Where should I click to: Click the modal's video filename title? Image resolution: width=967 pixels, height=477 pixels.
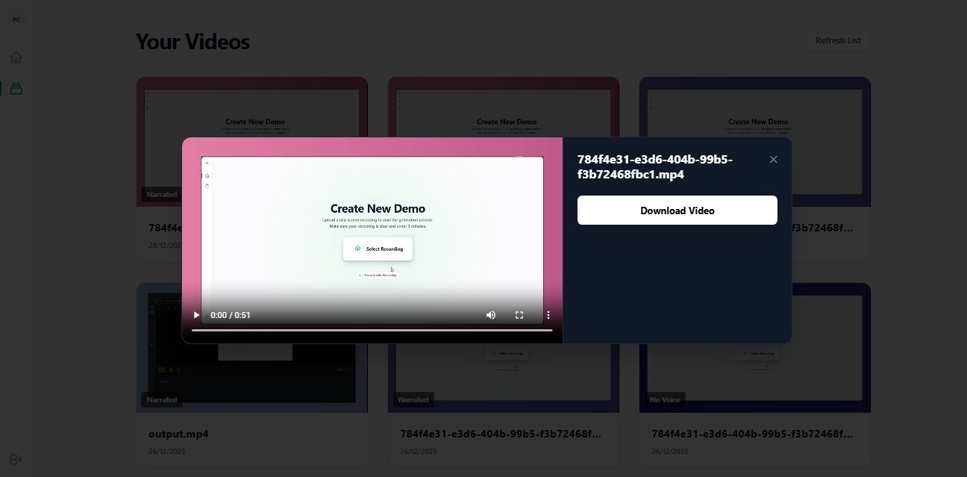(x=655, y=167)
